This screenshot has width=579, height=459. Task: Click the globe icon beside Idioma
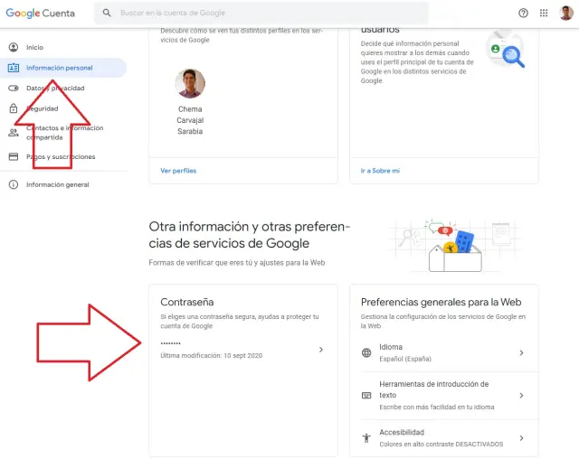366,352
